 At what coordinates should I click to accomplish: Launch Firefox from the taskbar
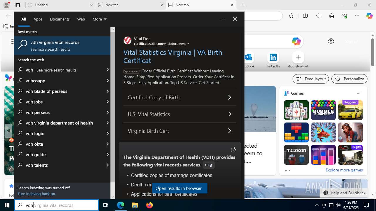click(149, 205)
